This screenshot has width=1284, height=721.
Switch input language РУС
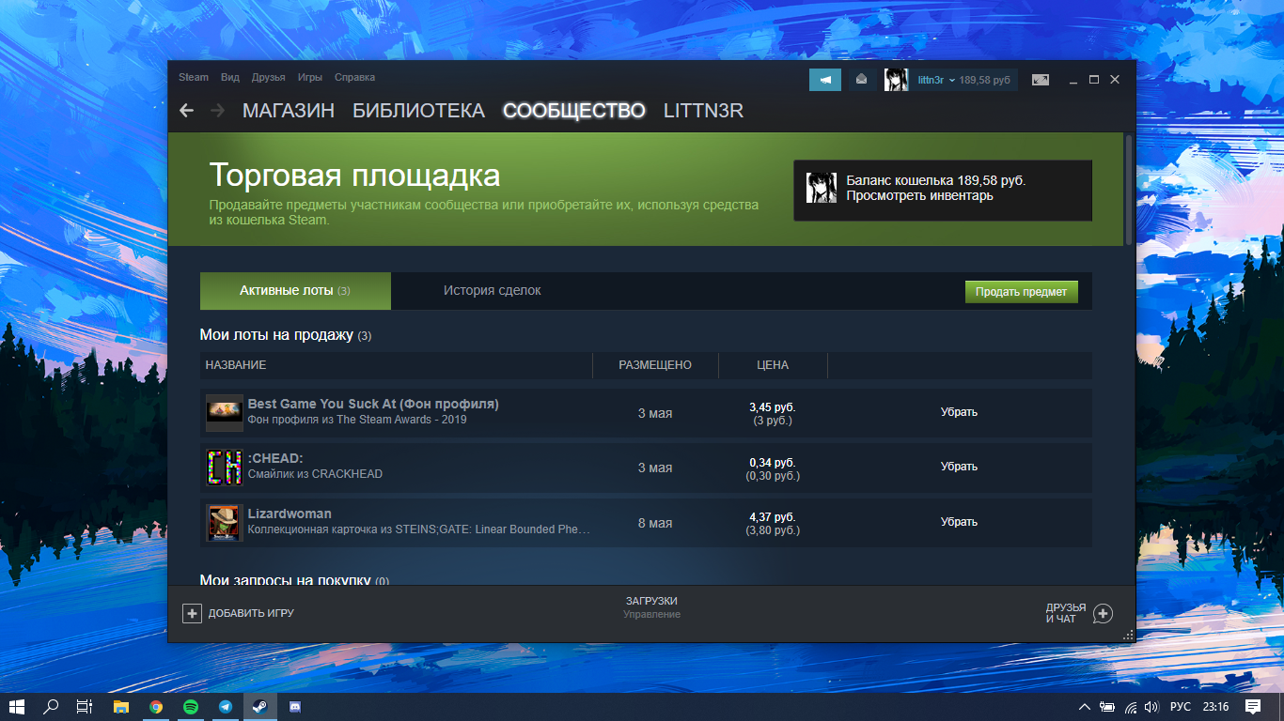1180,706
